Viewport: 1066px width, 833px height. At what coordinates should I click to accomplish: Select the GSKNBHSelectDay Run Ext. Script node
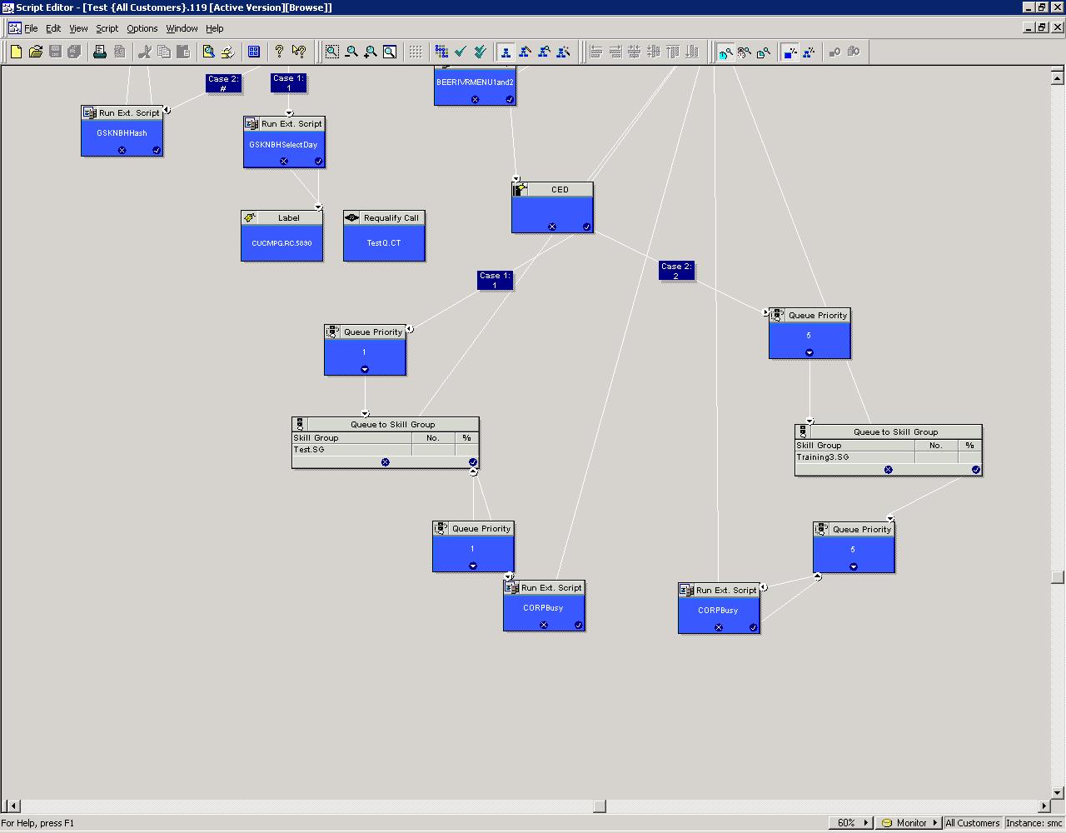coord(284,142)
